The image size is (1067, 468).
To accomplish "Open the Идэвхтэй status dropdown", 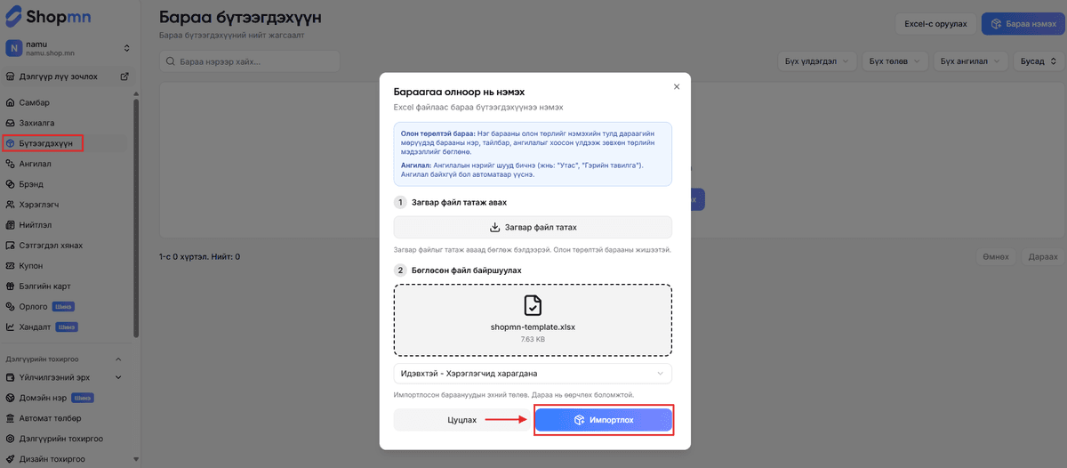I will 533,374.
